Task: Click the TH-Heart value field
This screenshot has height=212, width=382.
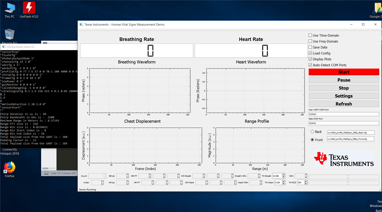Action: (x=278, y=182)
